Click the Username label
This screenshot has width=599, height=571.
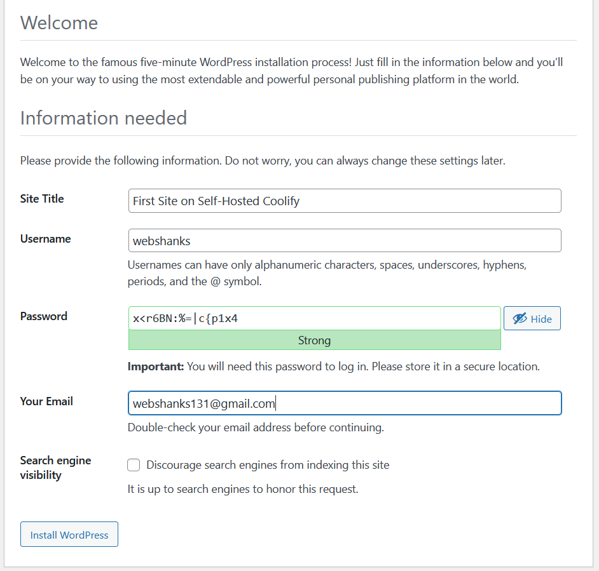[x=45, y=239]
